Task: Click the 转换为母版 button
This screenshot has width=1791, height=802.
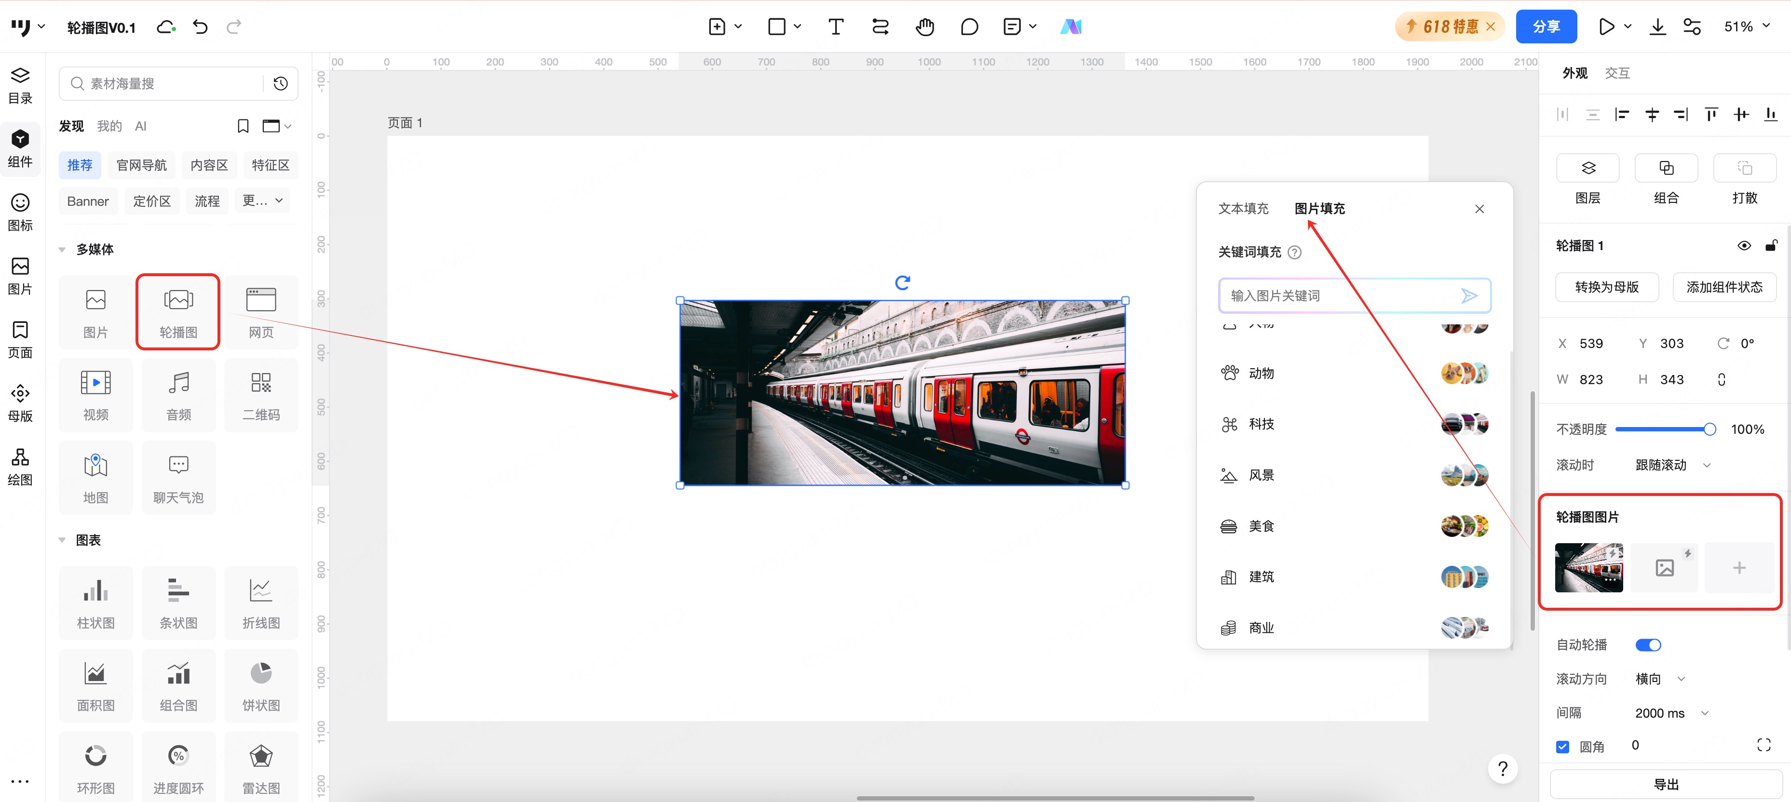Action: [x=1607, y=287]
